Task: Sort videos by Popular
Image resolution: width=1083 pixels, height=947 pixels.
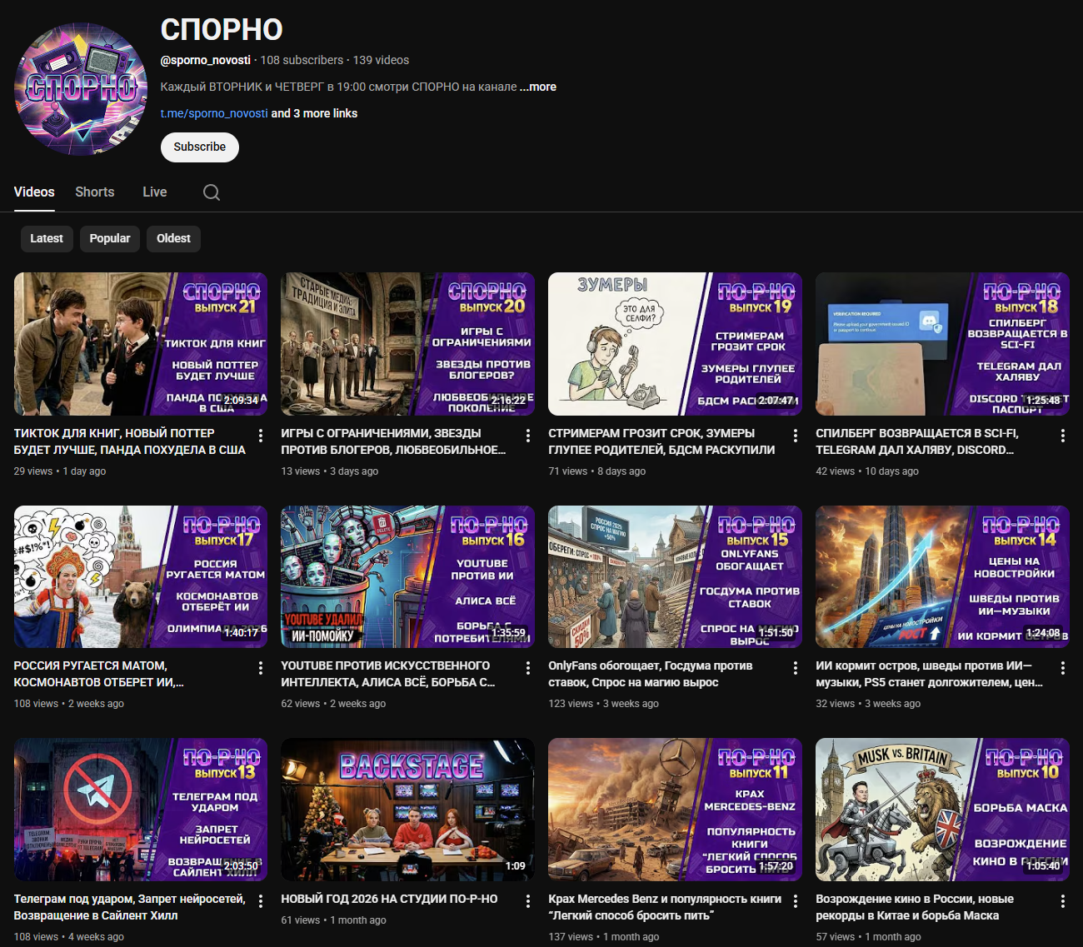Action: coord(110,238)
